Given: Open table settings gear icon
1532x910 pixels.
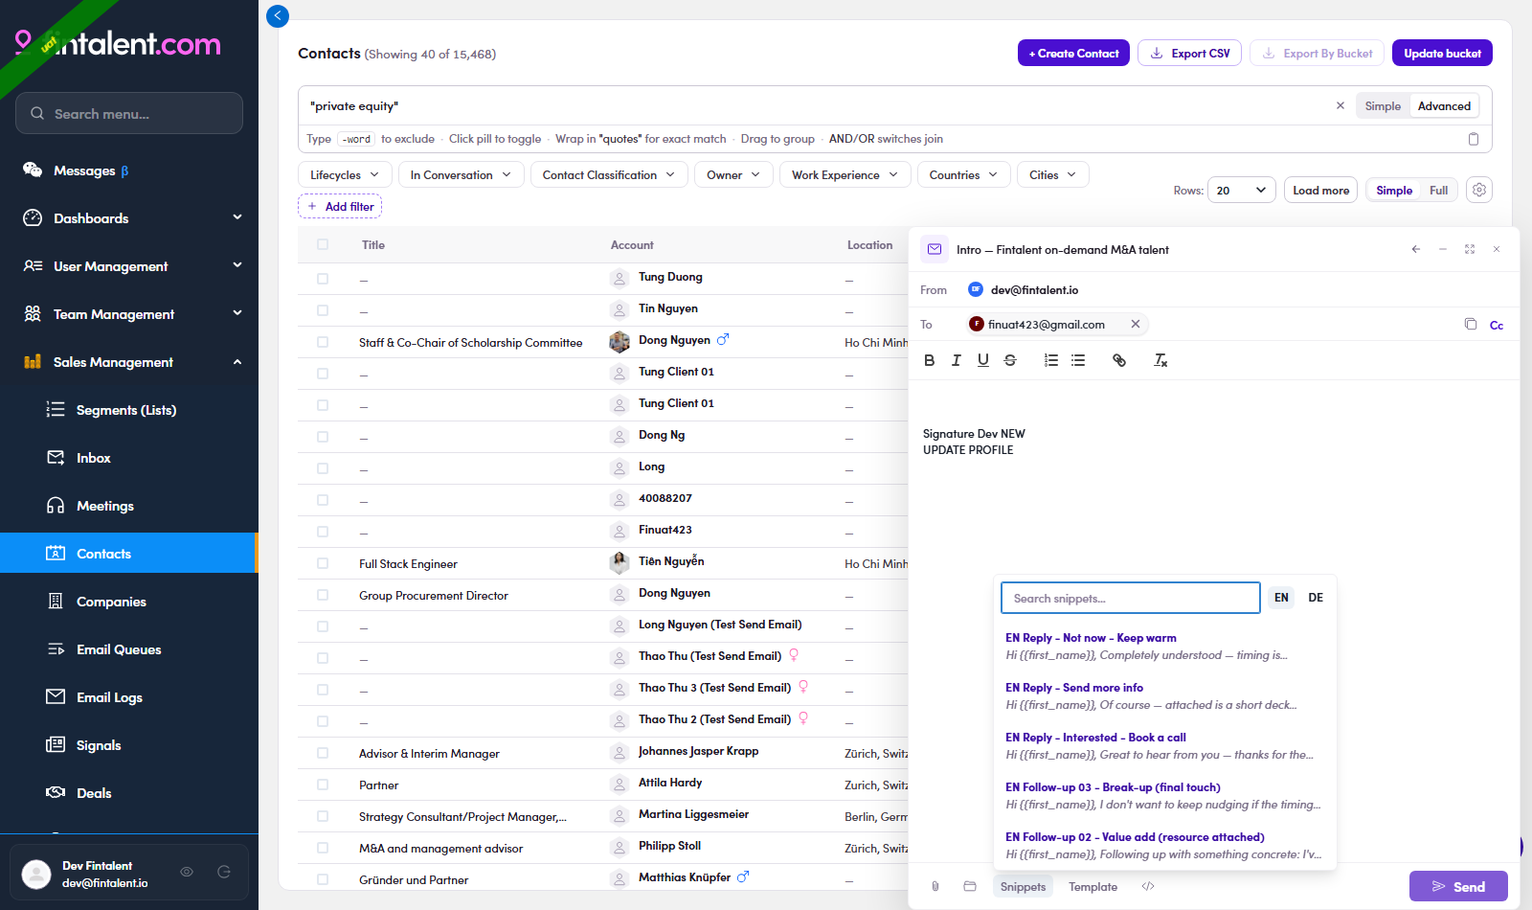Looking at the screenshot, I should pos(1479,190).
